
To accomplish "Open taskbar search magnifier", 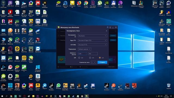I will (x=7, y=96).
